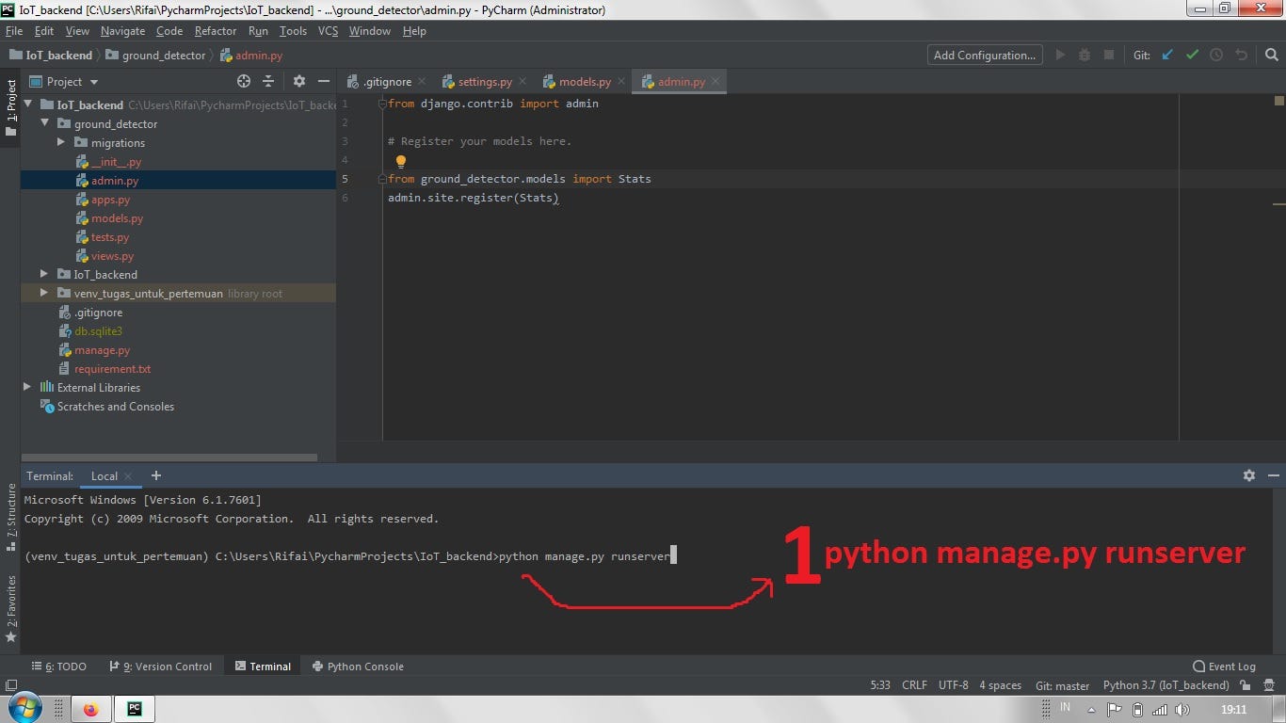Image resolution: width=1286 pixels, height=723 pixels.
Task: Add a new terminal session with plus icon
Action: point(156,475)
